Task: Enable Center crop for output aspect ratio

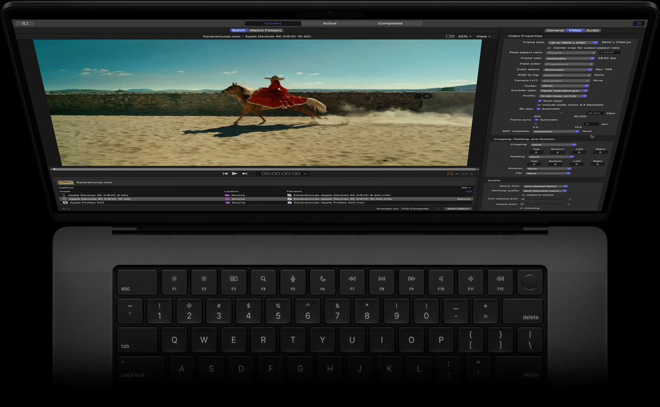Action: click(x=549, y=48)
